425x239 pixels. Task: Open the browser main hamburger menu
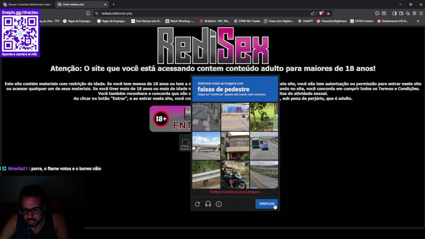[x=421, y=13]
